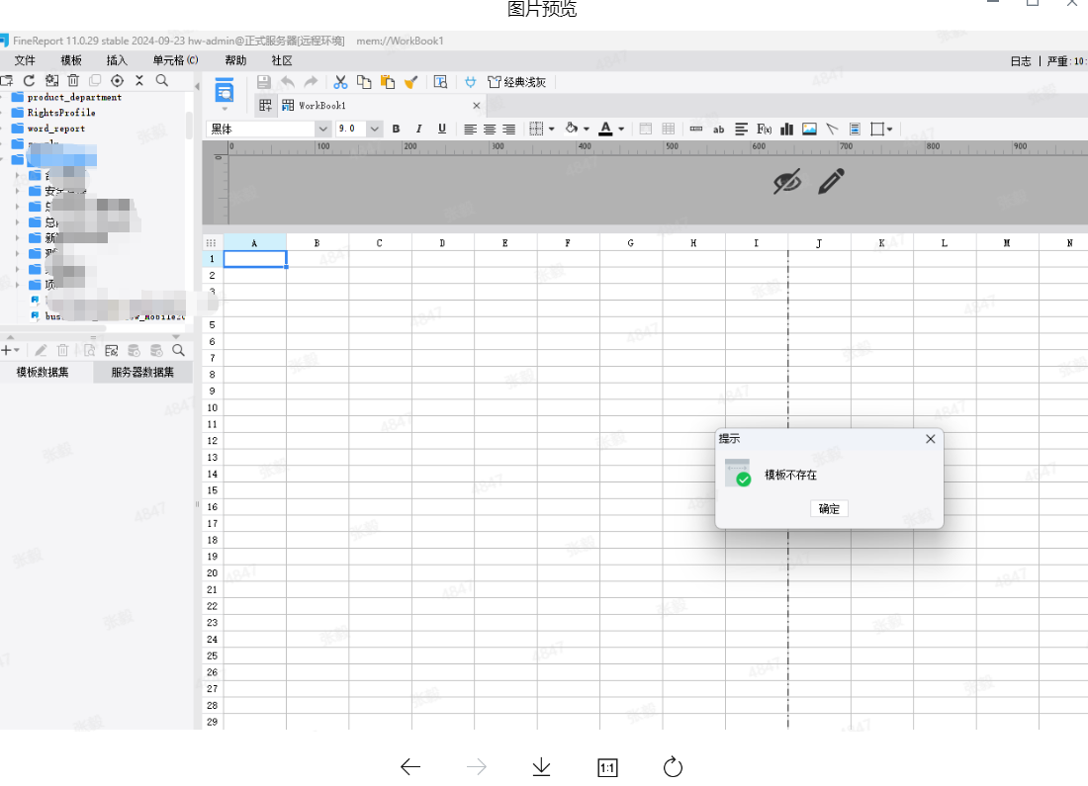Expand the 安 subfolder in the file tree
The image size is (1088, 786).
(x=18, y=191)
